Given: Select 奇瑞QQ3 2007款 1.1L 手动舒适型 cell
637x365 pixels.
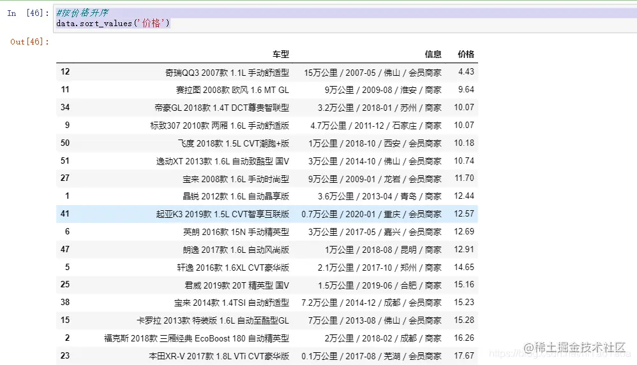Looking at the screenshot, I should pyautogui.click(x=227, y=73).
